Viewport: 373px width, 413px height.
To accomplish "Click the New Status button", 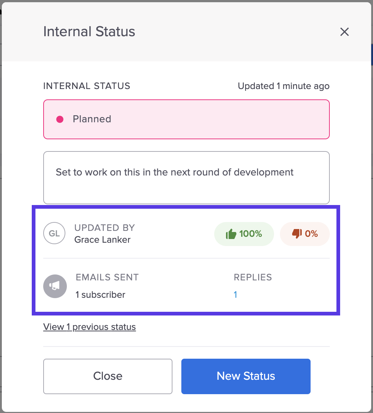I will 246,376.
